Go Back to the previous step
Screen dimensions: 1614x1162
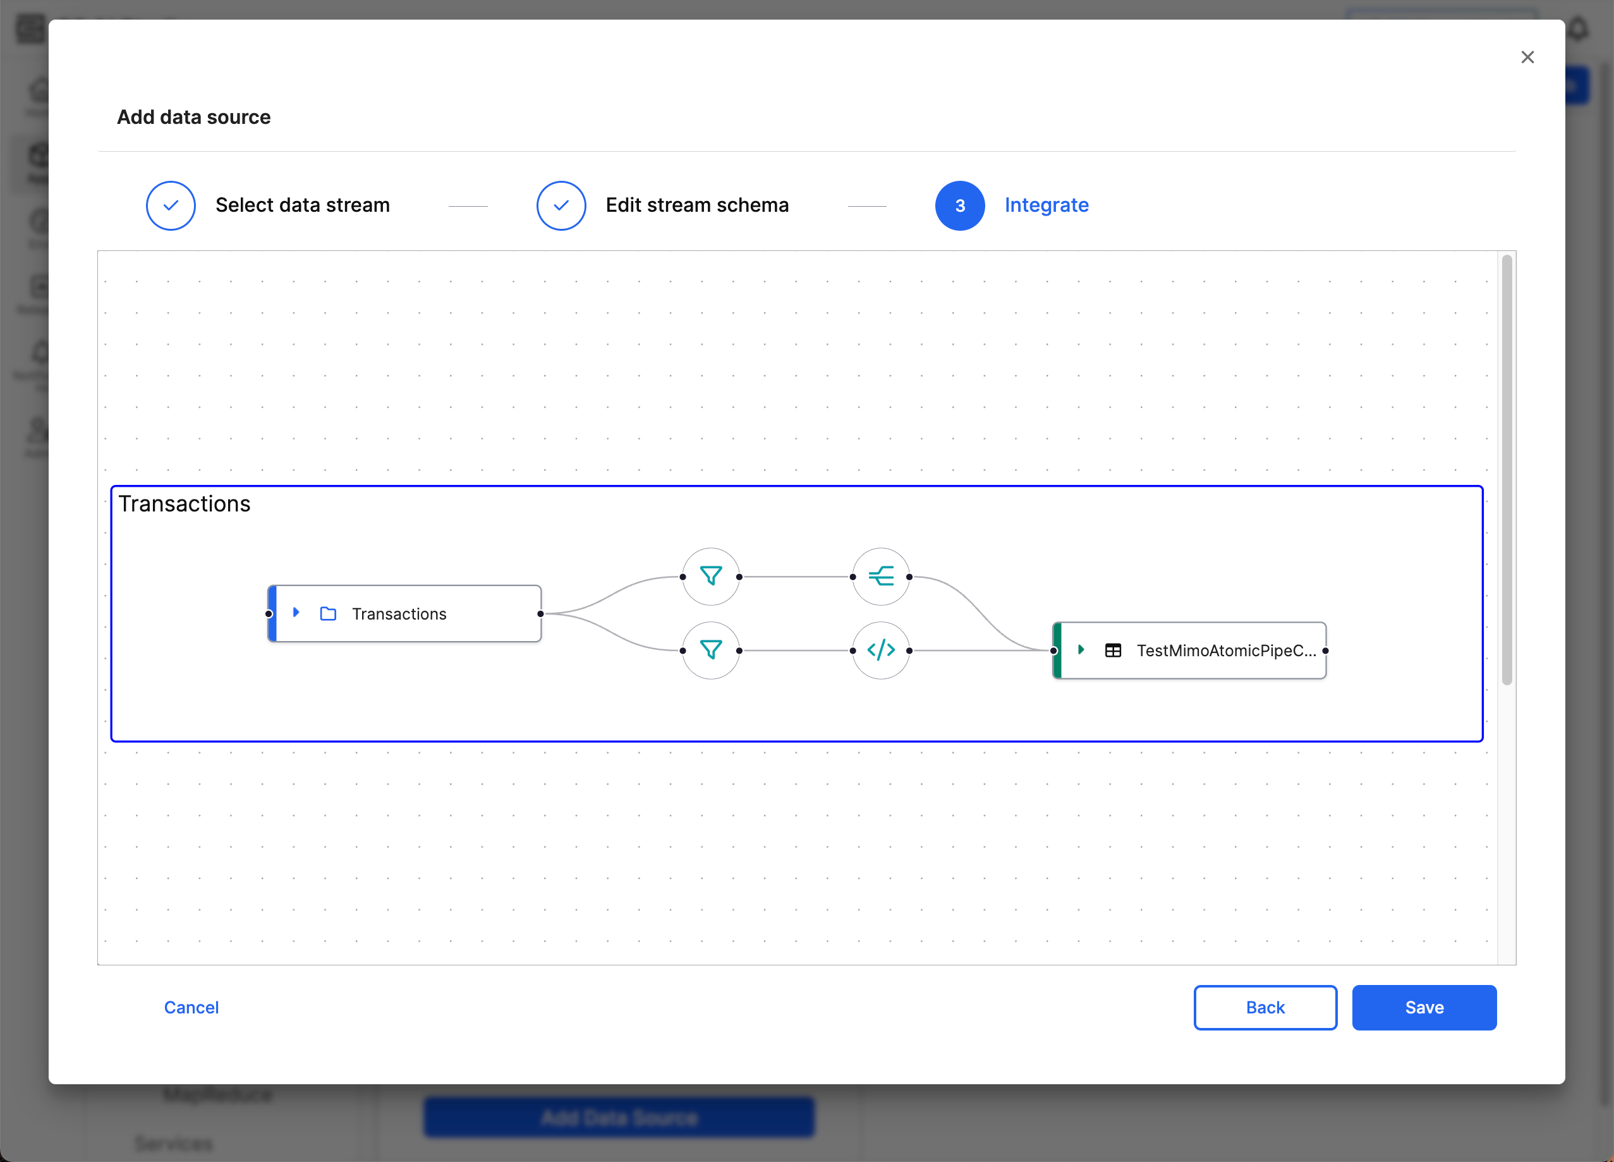(1265, 1008)
